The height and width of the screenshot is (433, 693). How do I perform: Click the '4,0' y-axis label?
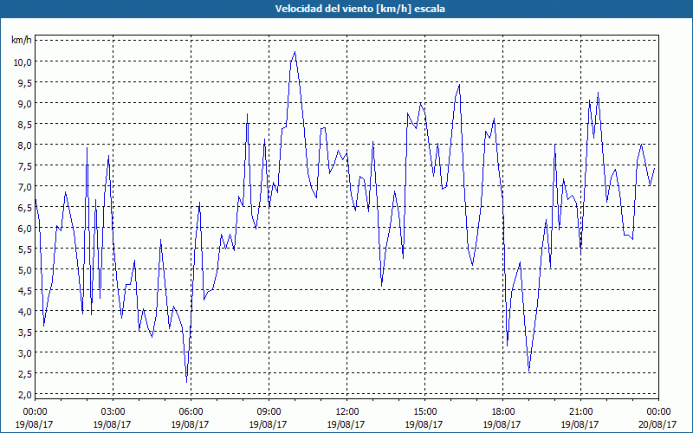pos(25,311)
